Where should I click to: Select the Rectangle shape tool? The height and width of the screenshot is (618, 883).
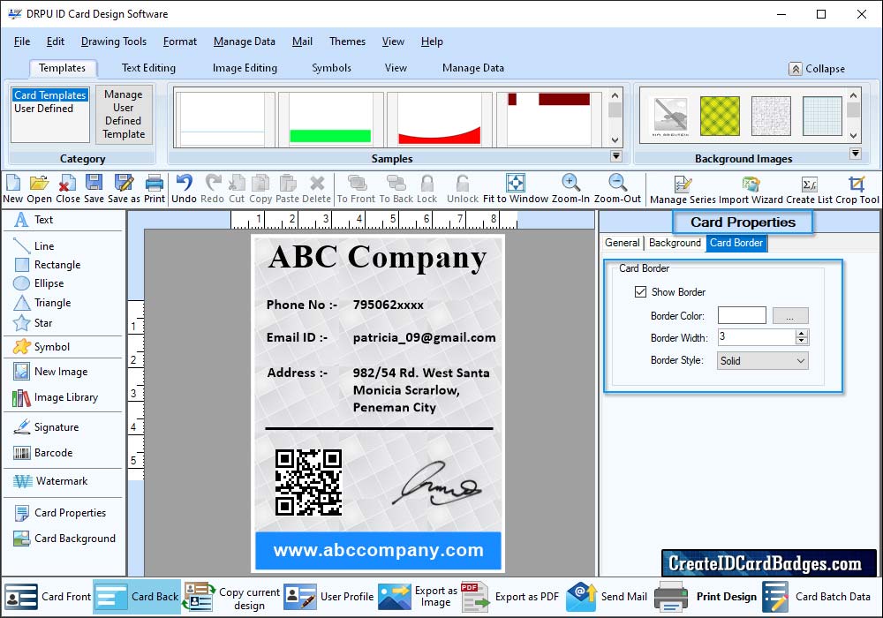coord(47,265)
